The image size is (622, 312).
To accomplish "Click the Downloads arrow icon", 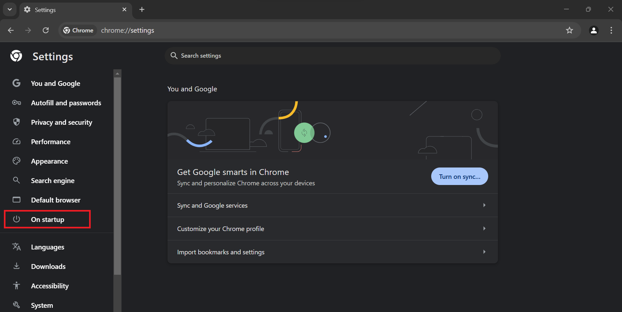I will (17, 266).
